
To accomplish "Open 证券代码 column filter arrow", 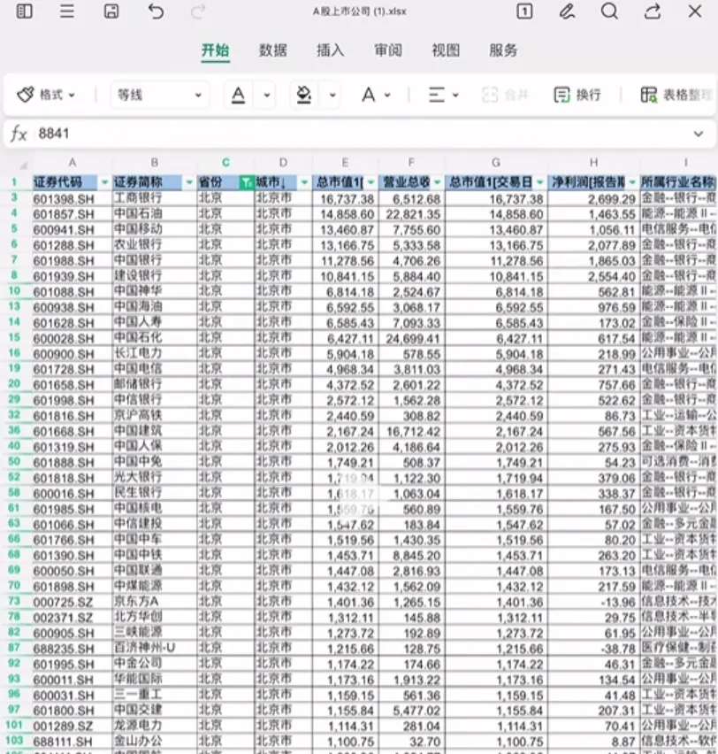I will [x=104, y=182].
